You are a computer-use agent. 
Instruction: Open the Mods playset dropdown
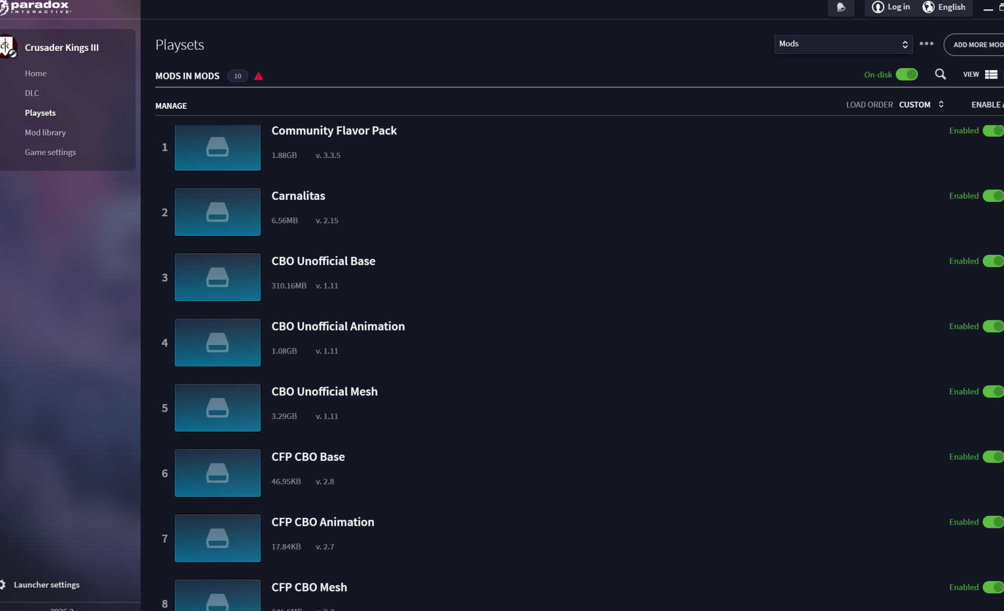(843, 44)
